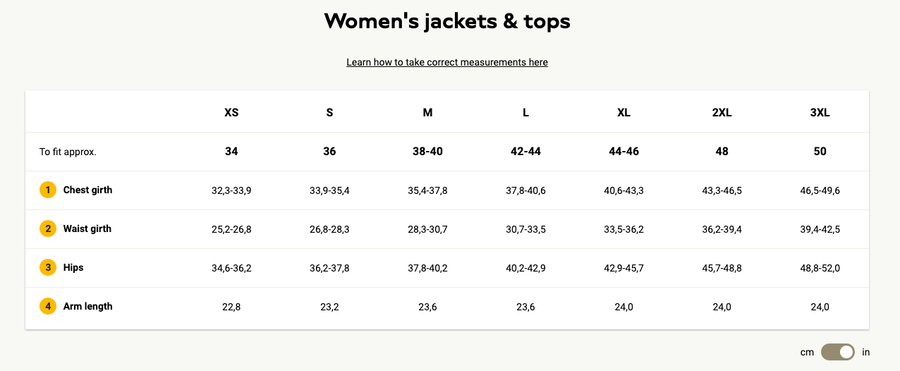Click the yellow number 1 Chest girth icon
Viewport: 900px width, 371px height.
pyautogui.click(x=48, y=190)
